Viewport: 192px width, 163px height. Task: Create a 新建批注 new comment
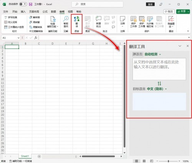tap(98, 22)
